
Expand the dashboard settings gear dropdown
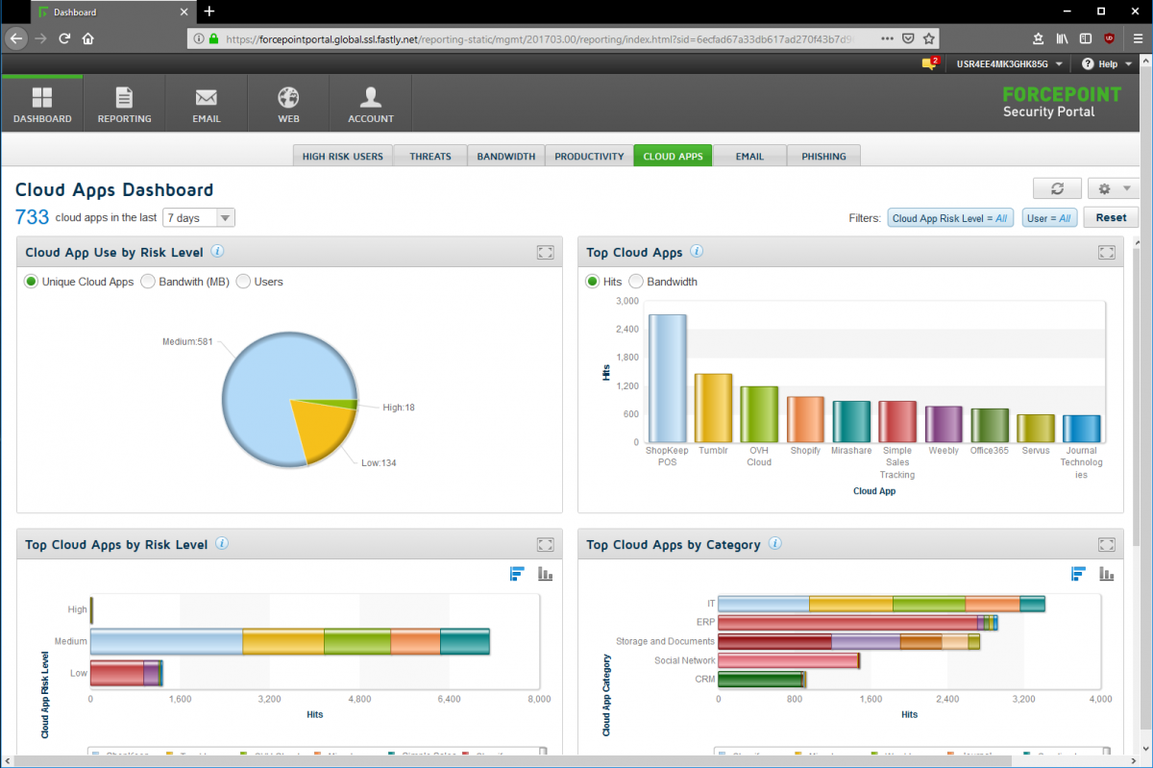[x=1113, y=189]
